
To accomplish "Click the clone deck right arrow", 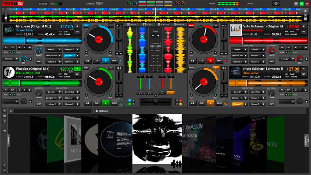I will (159, 47).
